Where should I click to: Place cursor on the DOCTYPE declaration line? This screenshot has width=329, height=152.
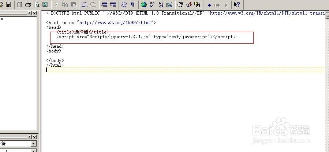[x=186, y=13]
